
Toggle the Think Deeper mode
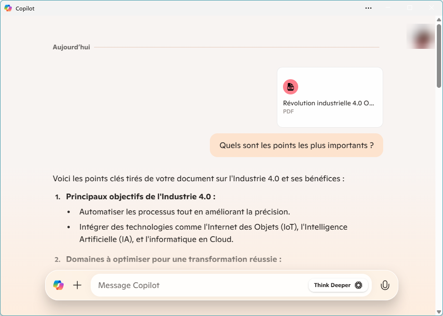[338, 285]
